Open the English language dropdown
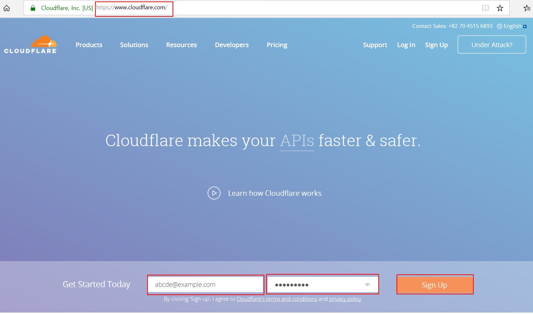The width and height of the screenshot is (533, 314). tap(515, 26)
